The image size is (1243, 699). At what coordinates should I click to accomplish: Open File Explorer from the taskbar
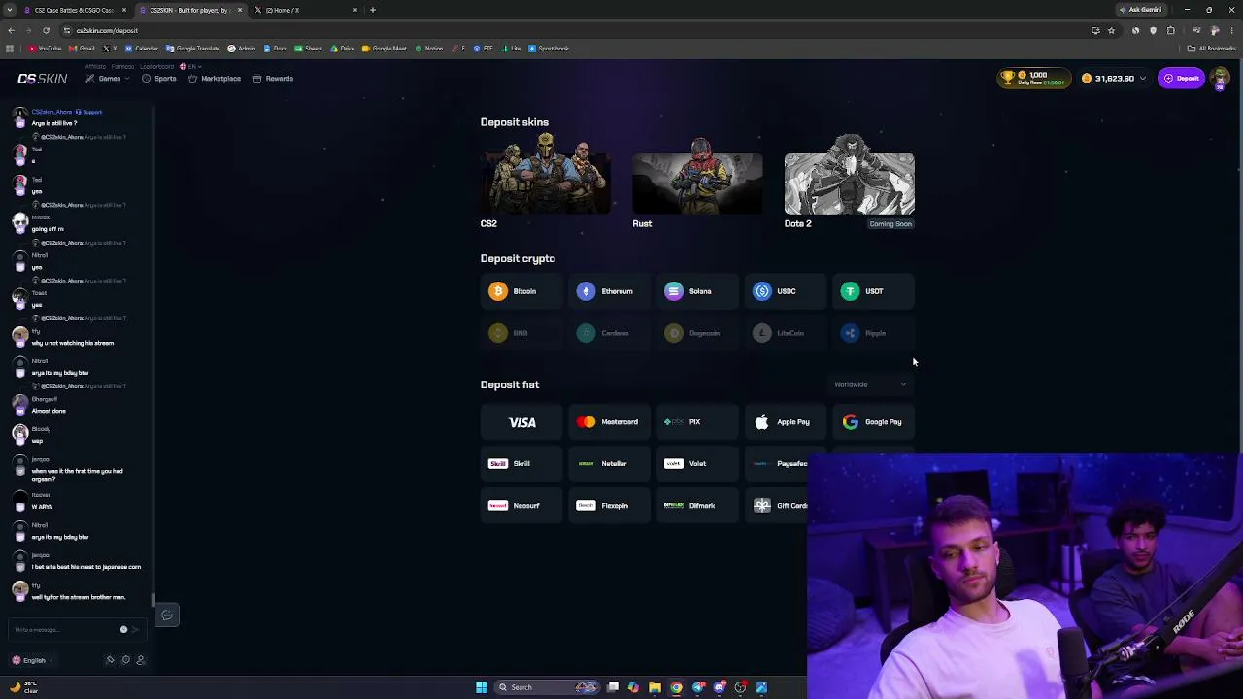click(655, 687)
